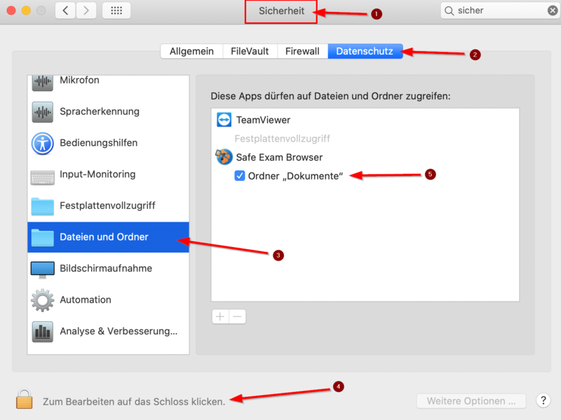The height and width of the screenshot is (420, 561).
Task: Clear the sicher search field
Action: tap(553, 10)
